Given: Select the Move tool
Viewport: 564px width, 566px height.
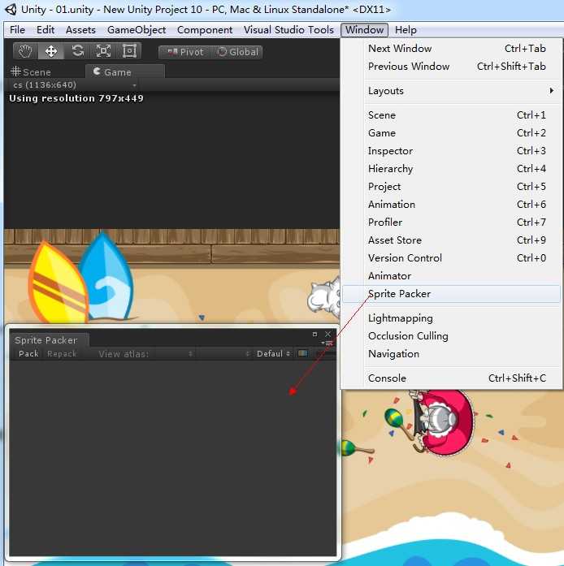Looking at the screenshot, I should [51, 51].
